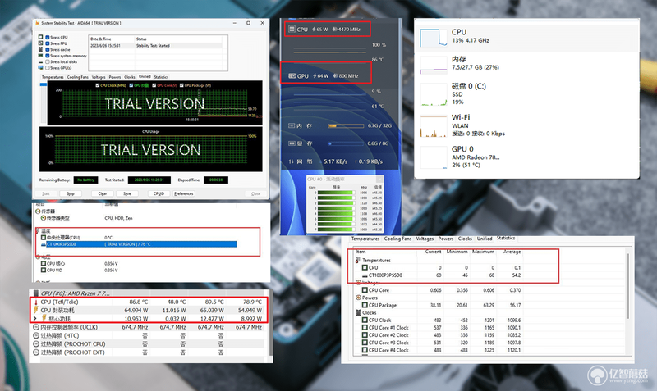Screen dimensions: 657x391
Task: Click the Stop button
Action: point(71,193)
